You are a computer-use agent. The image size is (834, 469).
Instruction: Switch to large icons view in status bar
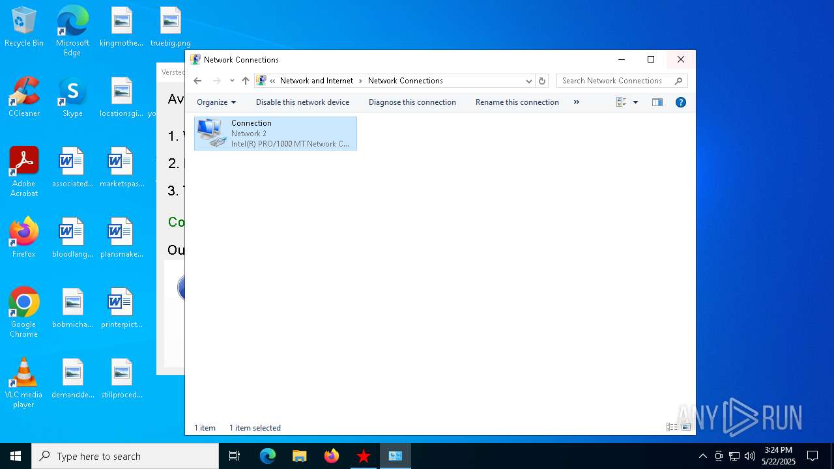point(685,427)
